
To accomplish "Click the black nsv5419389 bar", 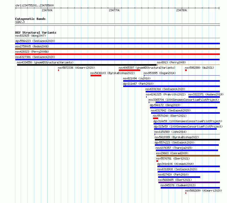I will pos(187,140).
